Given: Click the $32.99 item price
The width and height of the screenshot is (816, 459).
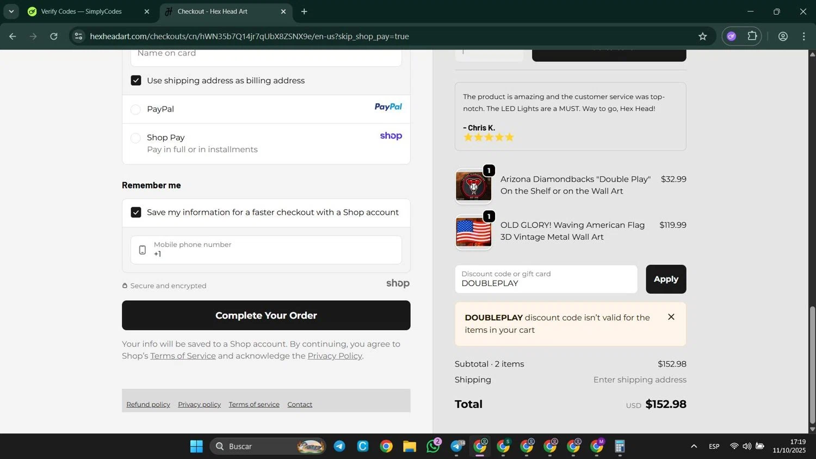Looking at the screenshot, I should point(673,179).
